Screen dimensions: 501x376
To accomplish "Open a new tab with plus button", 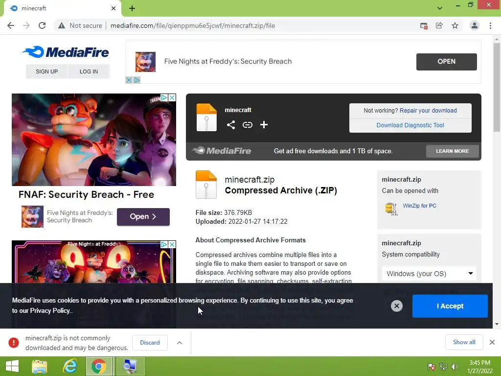I will pyautogui.click(x=132, y=8).
